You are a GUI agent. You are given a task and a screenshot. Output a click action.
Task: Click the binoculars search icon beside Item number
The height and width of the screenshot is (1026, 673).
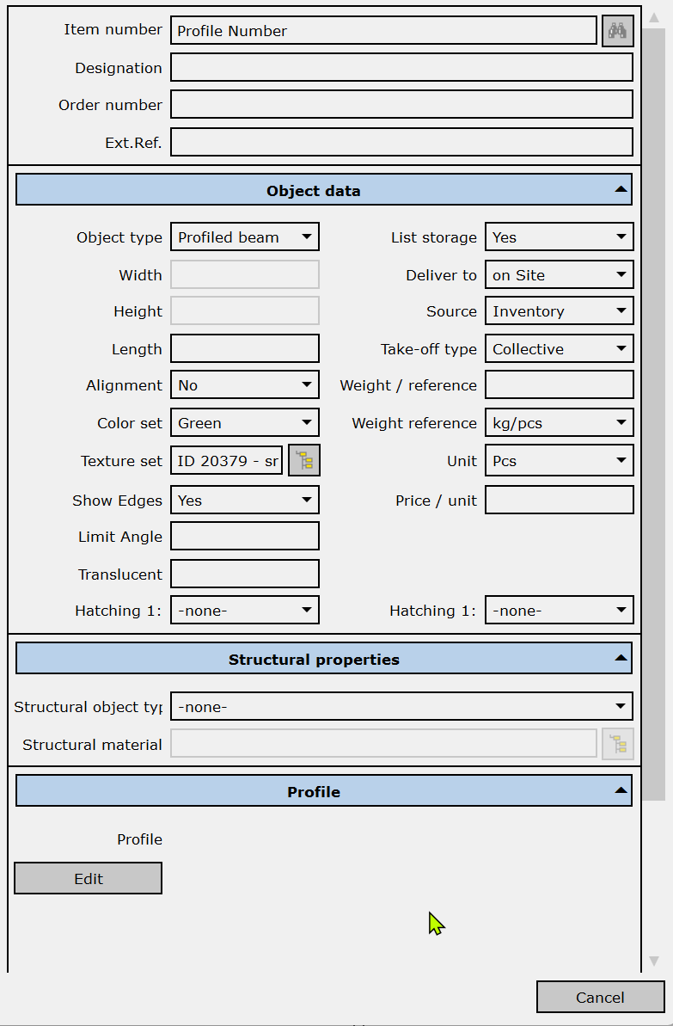[617, 31]
